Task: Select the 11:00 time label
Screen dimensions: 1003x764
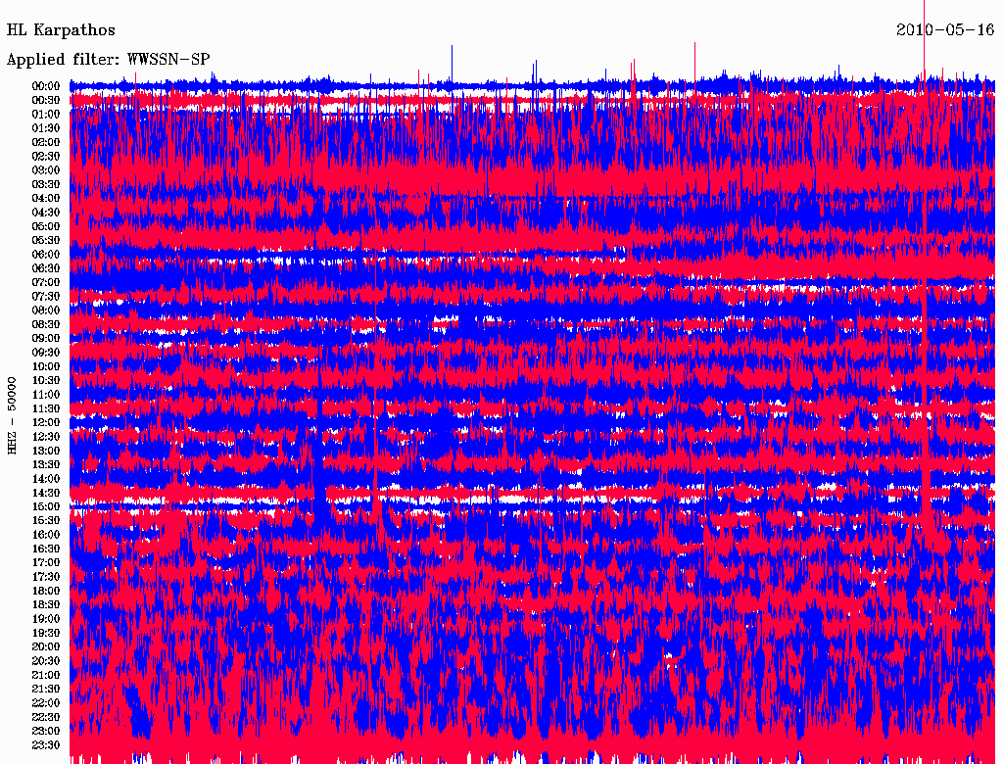Action: click(x=46, y=395)
